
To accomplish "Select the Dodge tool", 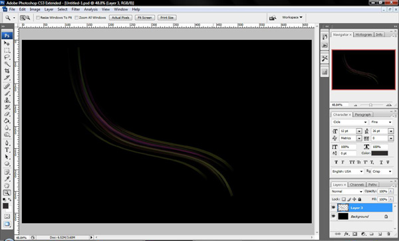I will tap(7, 134).
